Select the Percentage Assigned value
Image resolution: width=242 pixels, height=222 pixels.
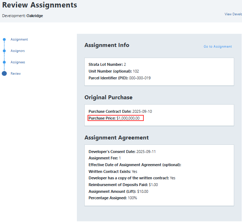132,198
